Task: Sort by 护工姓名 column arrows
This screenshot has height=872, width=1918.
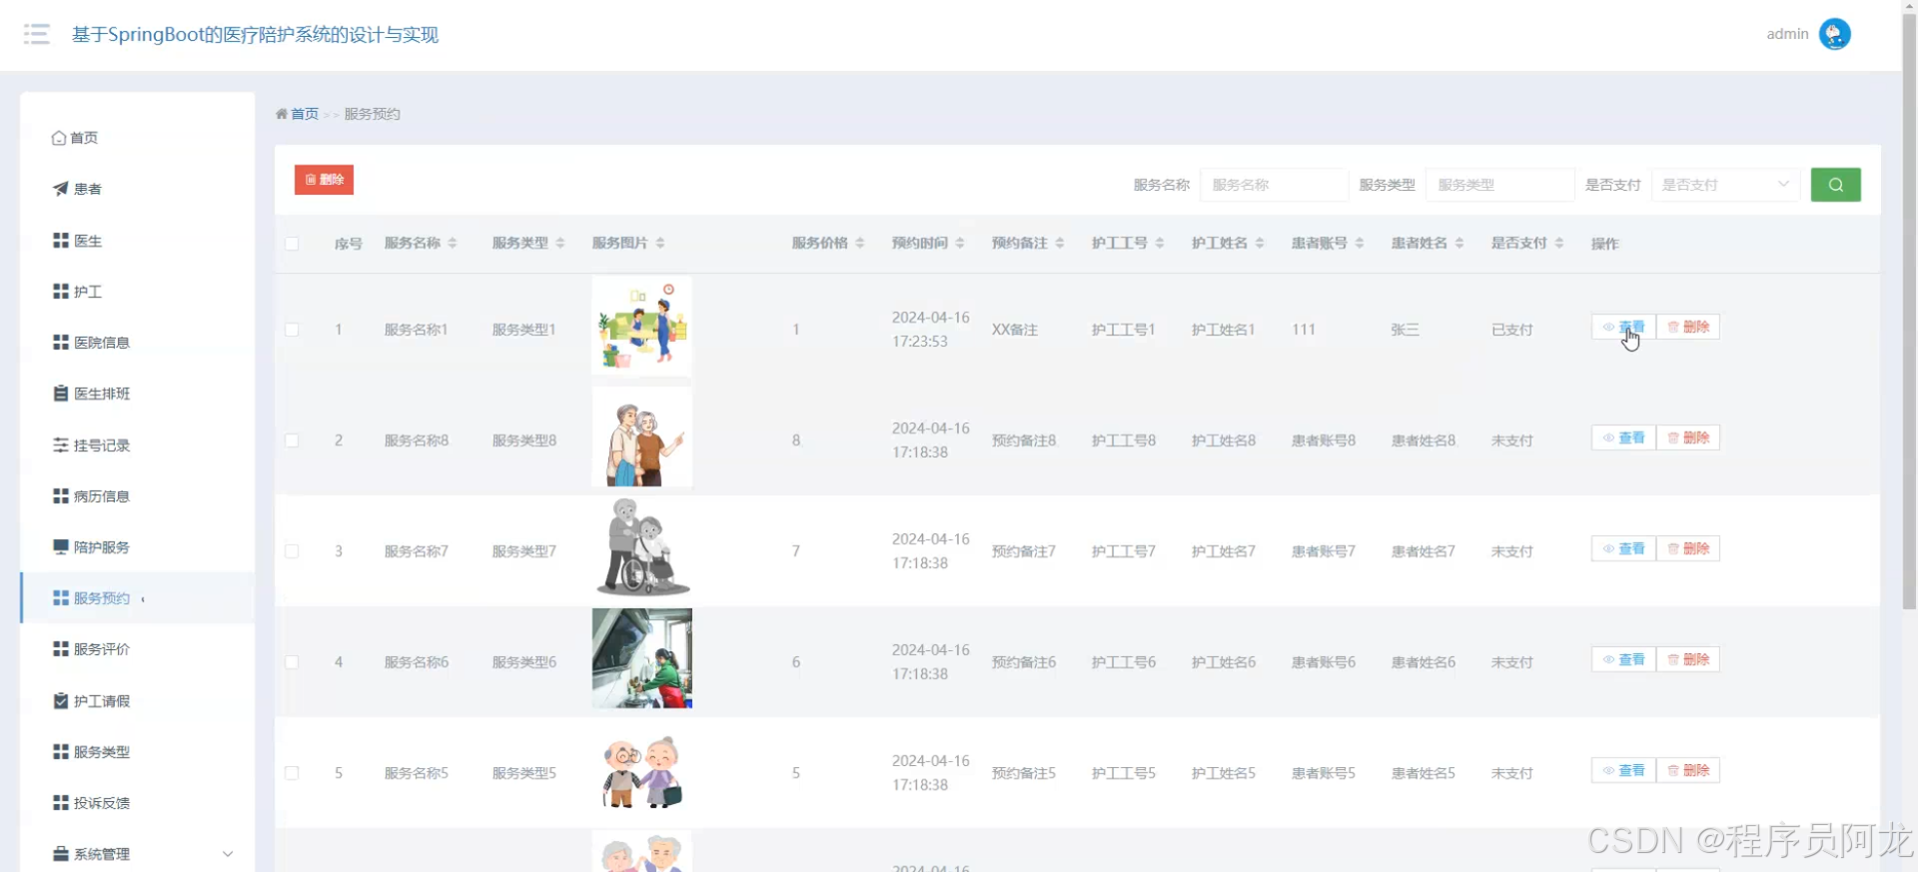Action: (x=1260, y=243)
